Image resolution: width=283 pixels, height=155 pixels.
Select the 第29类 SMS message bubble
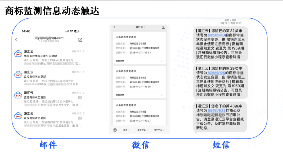pos(220,81)
